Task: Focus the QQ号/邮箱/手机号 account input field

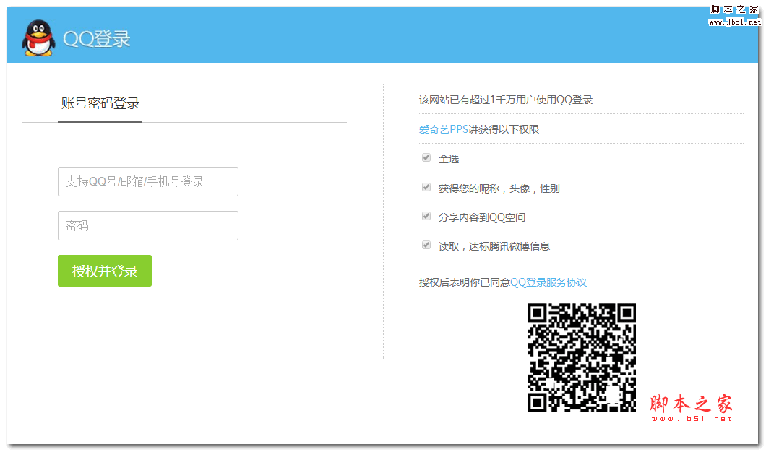Action: pos(148,182)
